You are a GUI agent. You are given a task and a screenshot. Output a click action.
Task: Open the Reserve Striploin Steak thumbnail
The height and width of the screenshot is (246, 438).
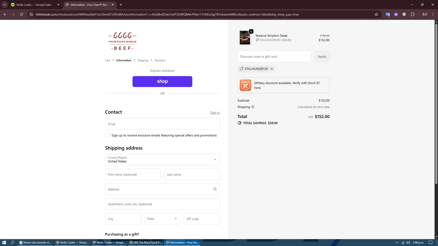[x=245, y=38]
